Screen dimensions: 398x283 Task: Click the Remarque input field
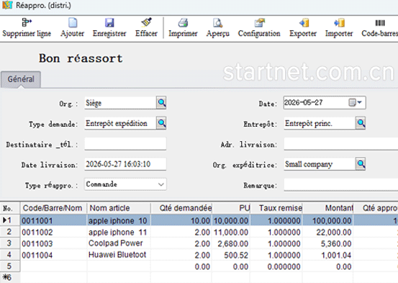[341, 184]
